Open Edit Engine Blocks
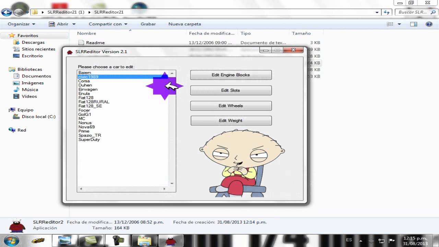The width and height of the screenshot is (439, 247). (231, 75)
